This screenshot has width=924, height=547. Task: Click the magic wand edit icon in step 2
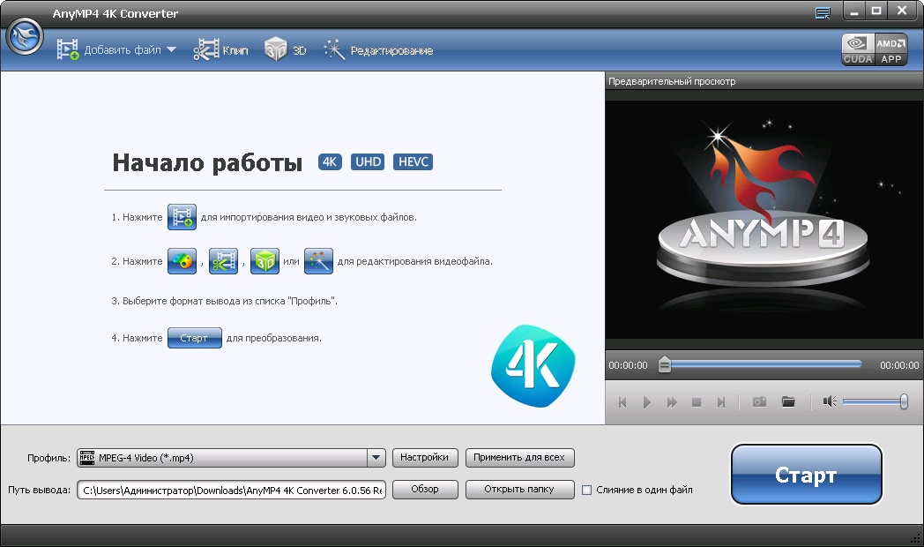(x=319, y=261)
